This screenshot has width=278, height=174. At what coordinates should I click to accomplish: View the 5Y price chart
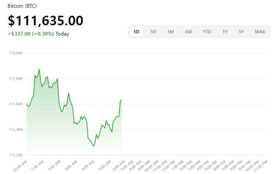click(241, 32)
